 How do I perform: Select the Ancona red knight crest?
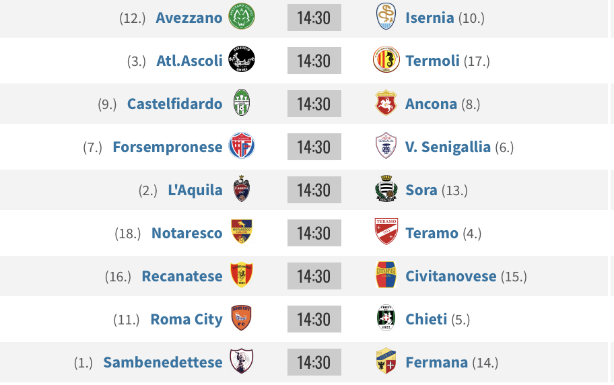[x=386, y=102]
